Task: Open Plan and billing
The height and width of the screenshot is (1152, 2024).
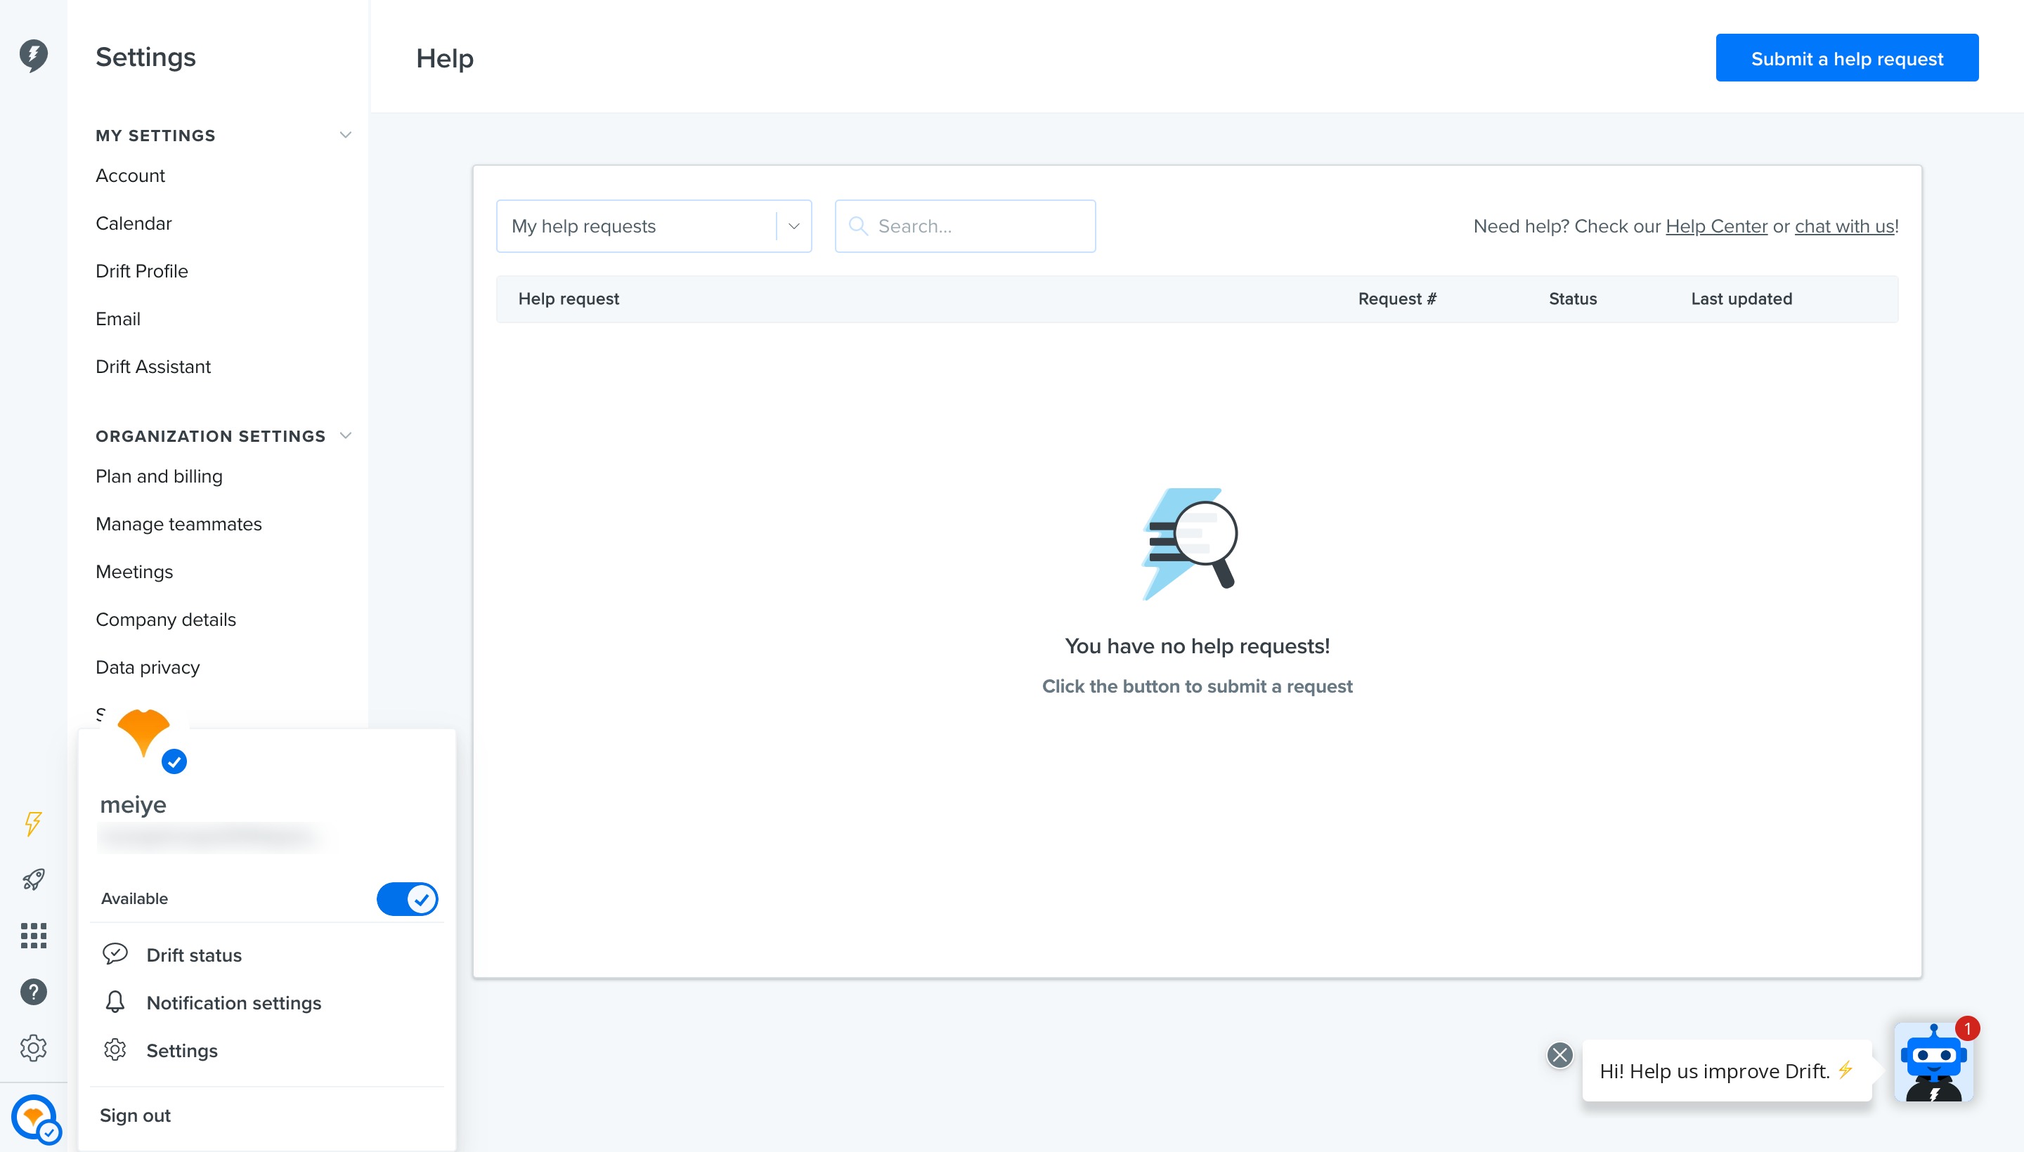Action: (159, 476)
